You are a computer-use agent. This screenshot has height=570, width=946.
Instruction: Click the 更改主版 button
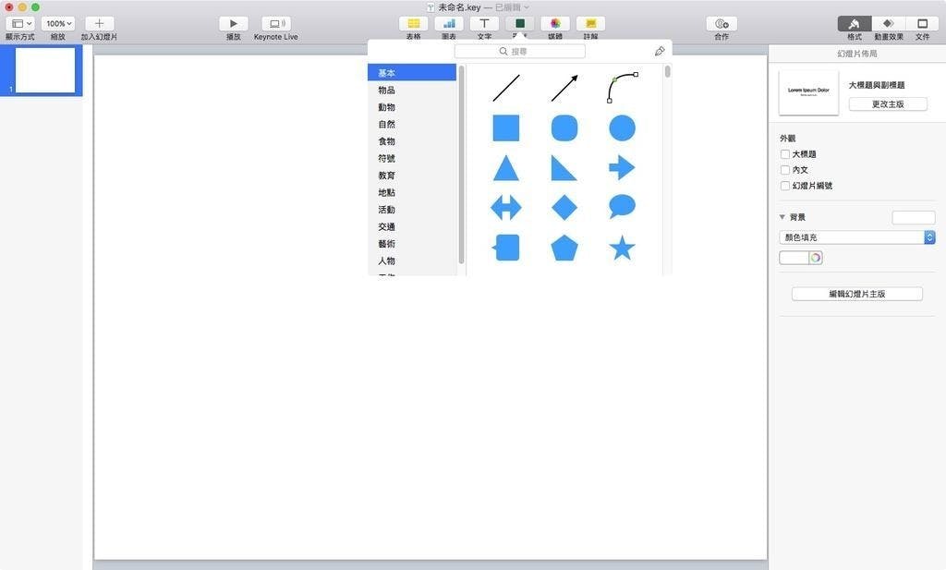[x=887, y=104]
